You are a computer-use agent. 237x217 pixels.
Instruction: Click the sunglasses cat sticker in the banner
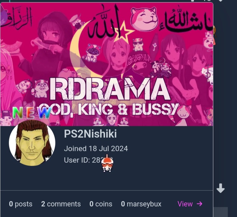138,44
